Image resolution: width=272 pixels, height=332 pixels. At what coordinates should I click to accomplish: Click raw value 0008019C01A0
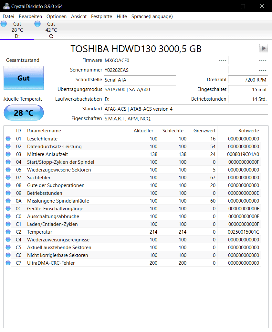[x=243, y=154]
